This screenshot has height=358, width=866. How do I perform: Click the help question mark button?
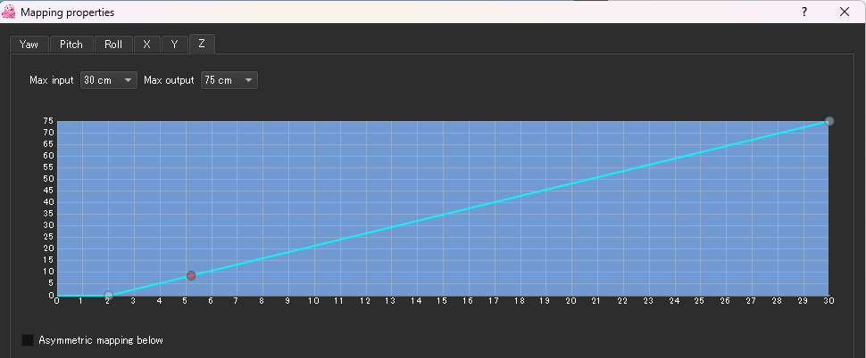pyautogui.click(x=804, y=12)
